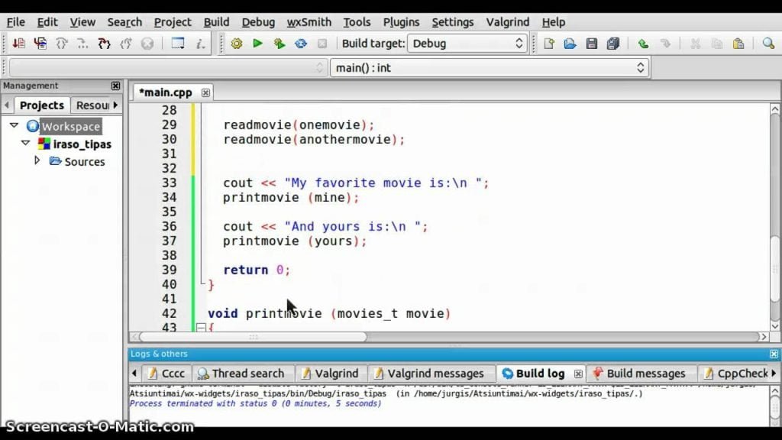
Task: Open the View menu
Action: (x=82, y=22)
